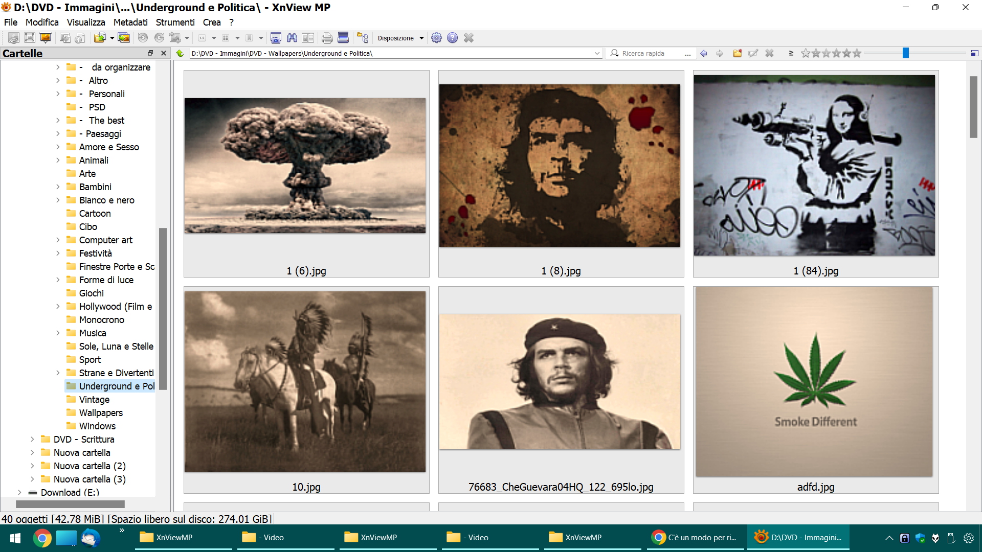The width and height of the screenshot is (982, 552).
Task: Select the Vintage folder in tree
Action: pyautogui.click(x=94, y=400)
